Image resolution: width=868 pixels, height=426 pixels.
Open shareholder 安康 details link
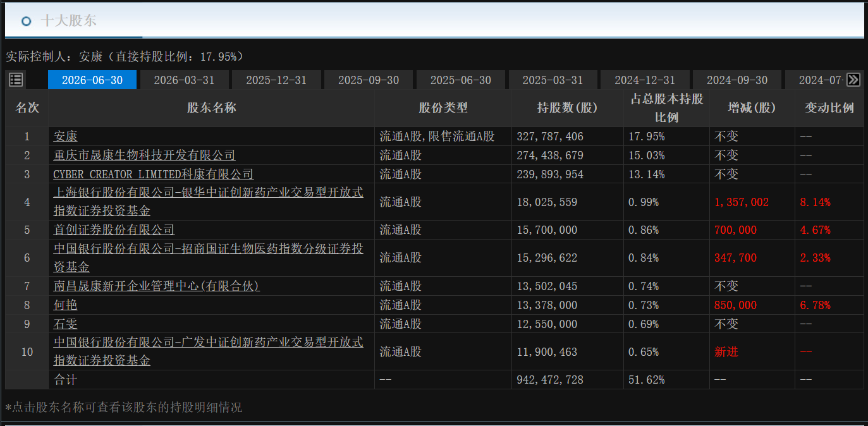point(66,137)
